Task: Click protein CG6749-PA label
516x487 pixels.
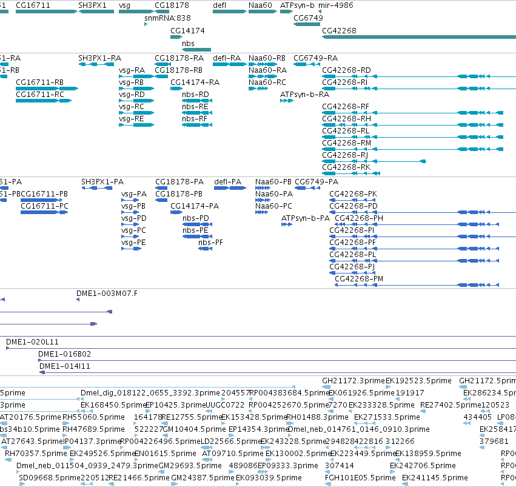Action: pyautogui.click(x=317, y=182)
